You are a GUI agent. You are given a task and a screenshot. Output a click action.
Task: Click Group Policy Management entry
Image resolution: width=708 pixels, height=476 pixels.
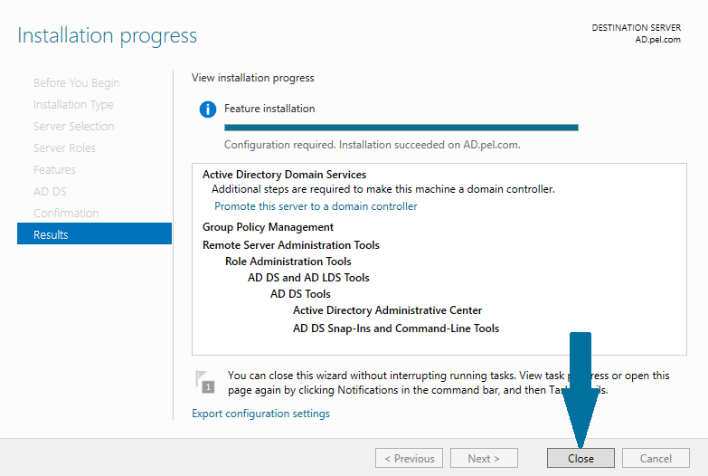(x=268, y=227)
